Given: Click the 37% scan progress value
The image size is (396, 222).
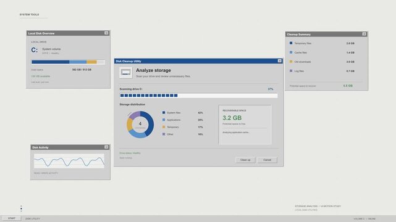Looking at the screenshot, I should (271, 89).
